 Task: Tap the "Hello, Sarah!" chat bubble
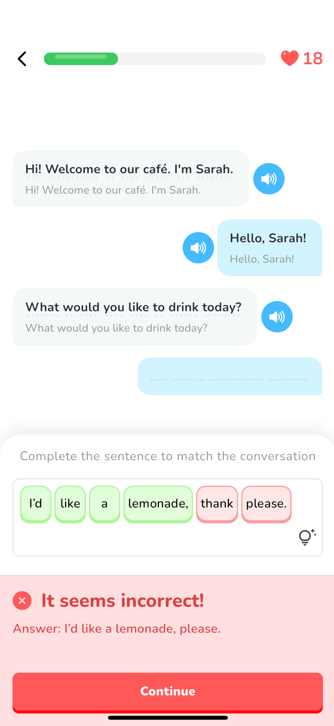pyautogui.click(x=269, y=248)
